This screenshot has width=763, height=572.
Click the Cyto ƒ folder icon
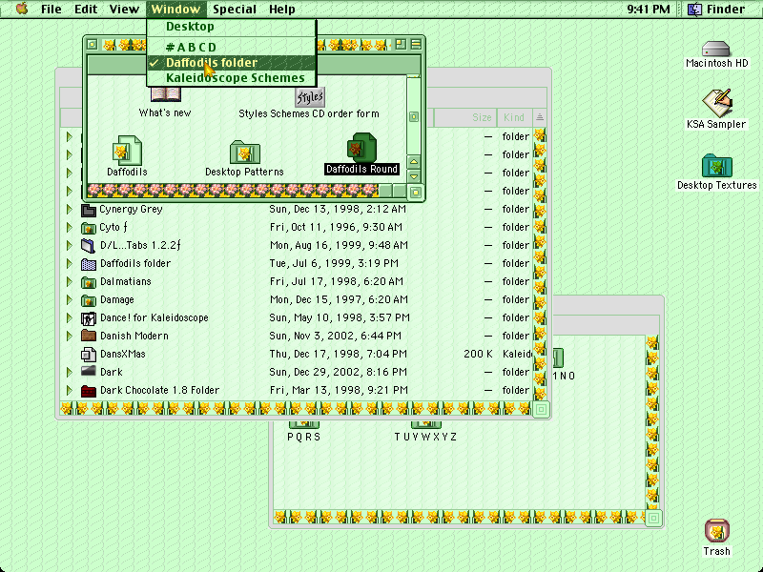coord(88,228)
